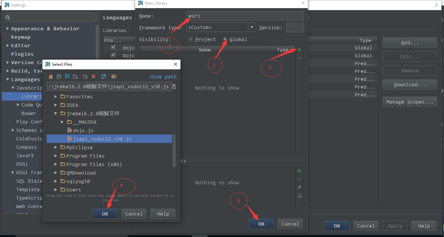Add file with top green plus in New Library
This screenshot has width=444, height=237.
click(x=299, y=50)
